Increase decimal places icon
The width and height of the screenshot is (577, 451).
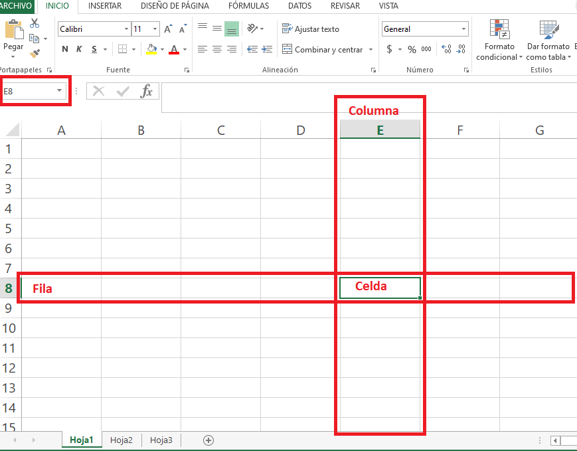coord(446,49)
